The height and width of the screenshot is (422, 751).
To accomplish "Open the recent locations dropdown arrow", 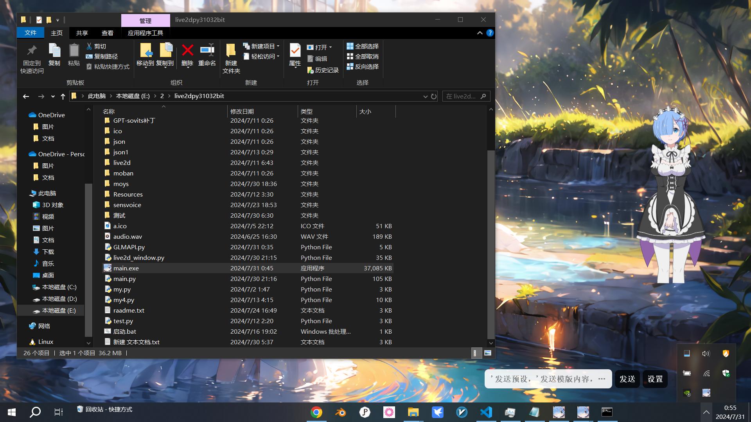I will (53, 96).
